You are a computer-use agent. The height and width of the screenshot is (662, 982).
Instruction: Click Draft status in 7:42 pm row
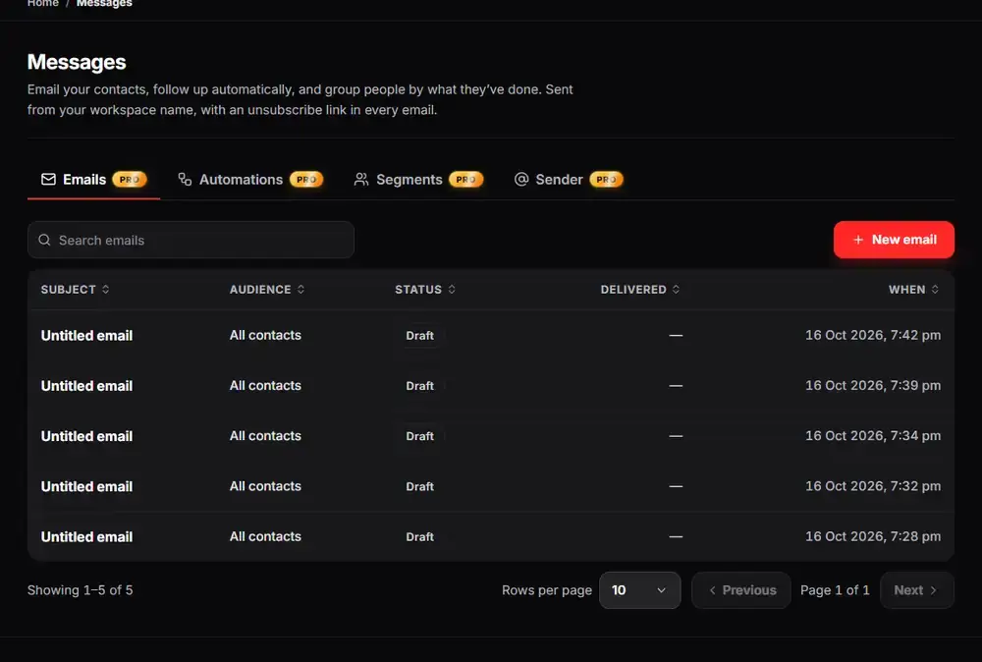tap(419, 336)
